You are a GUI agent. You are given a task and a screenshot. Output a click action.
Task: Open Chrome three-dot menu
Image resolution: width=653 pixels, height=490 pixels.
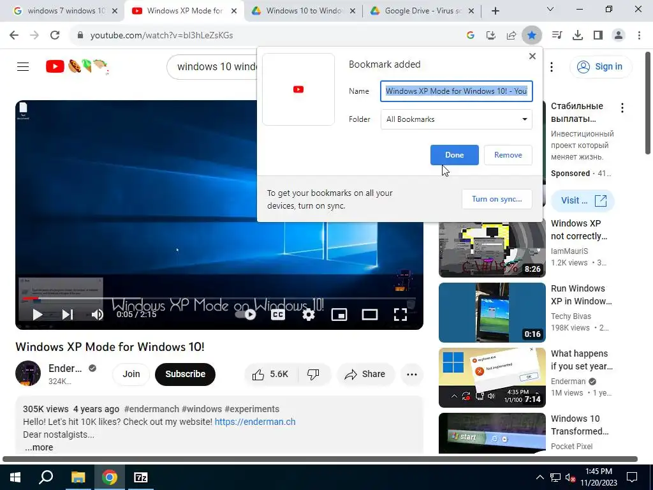click(639, 36)
